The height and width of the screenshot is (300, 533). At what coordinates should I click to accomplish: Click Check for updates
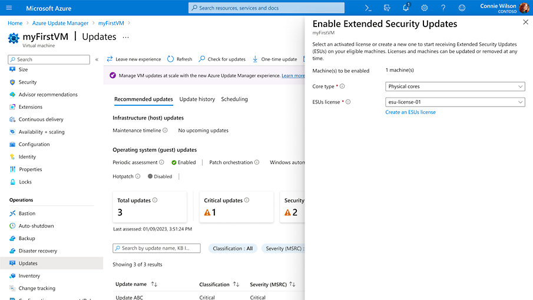pyautogui.click(x=222, y=59)
